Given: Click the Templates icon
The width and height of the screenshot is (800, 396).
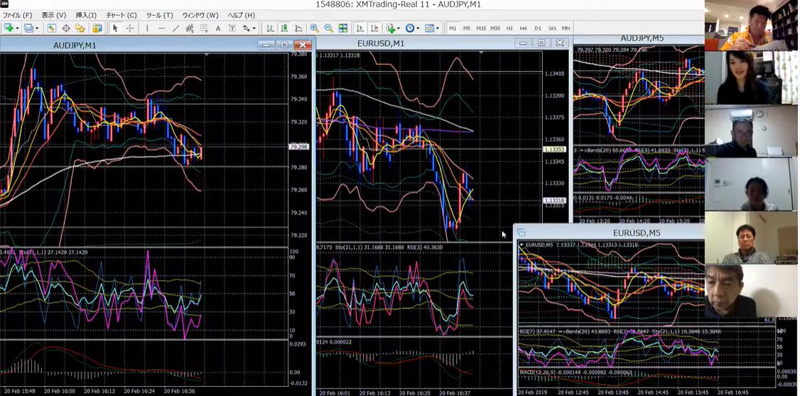Looking at the screenshot, I should point(429,28).
